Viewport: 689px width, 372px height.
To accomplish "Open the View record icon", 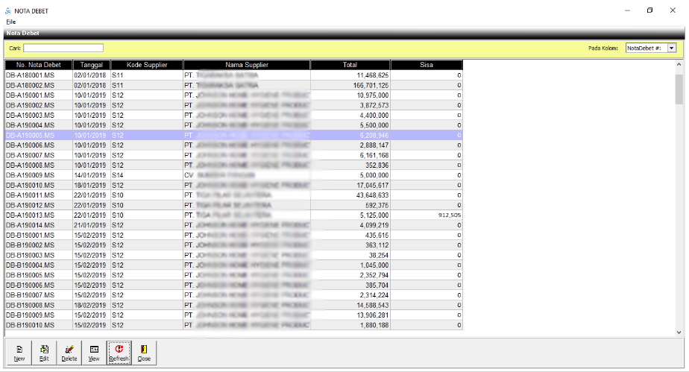I will tap(94, 353).
